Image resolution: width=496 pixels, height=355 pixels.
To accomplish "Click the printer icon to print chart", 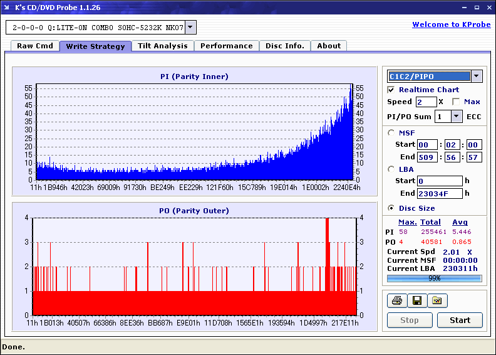I will 396,301.
